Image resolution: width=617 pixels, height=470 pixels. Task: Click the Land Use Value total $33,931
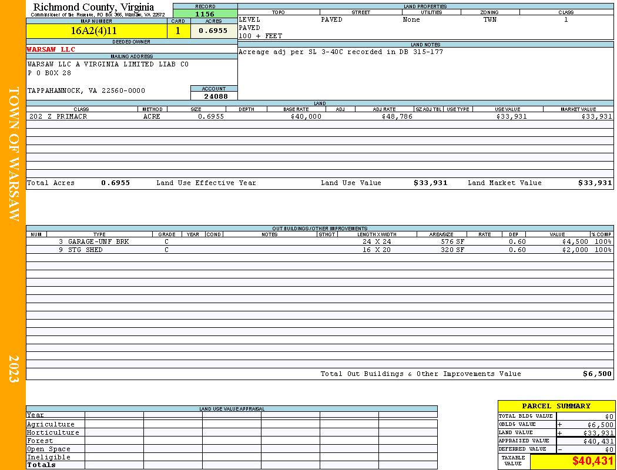pos(431,183)
